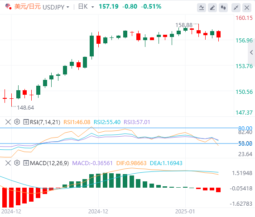Click the 153.76 price axis label

(x=244, y=66)
